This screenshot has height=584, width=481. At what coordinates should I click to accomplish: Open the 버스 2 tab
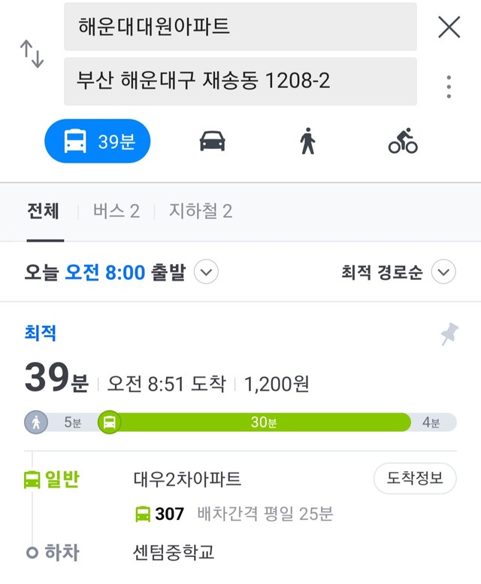(116, 211)
